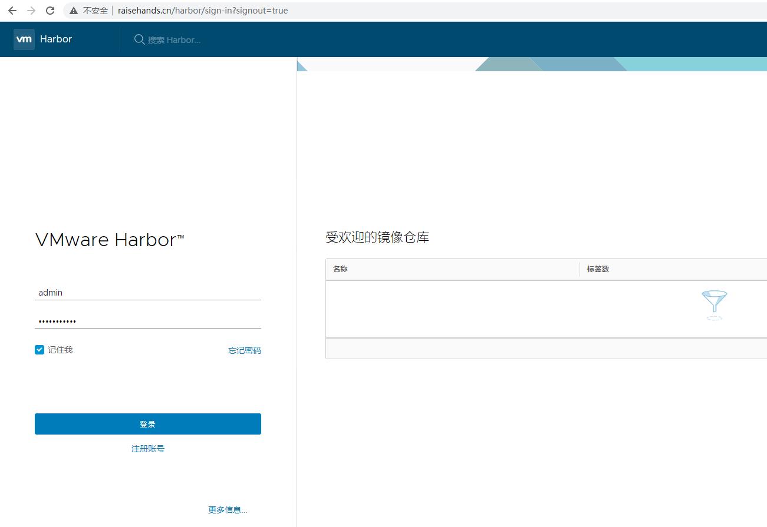Click the 登录 login button
The width and height of the screenshot is (767, 527).
click(148, 424)
